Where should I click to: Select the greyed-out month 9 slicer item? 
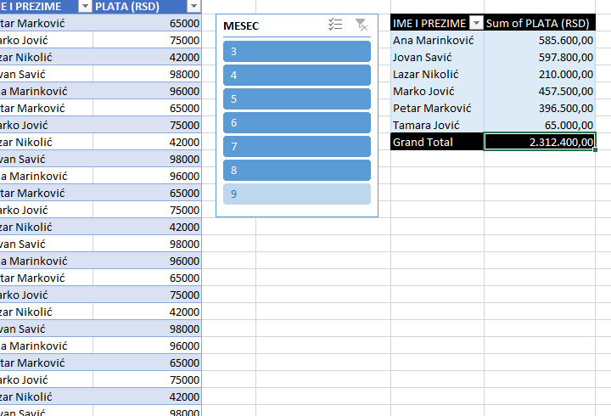tap(297, 194)
